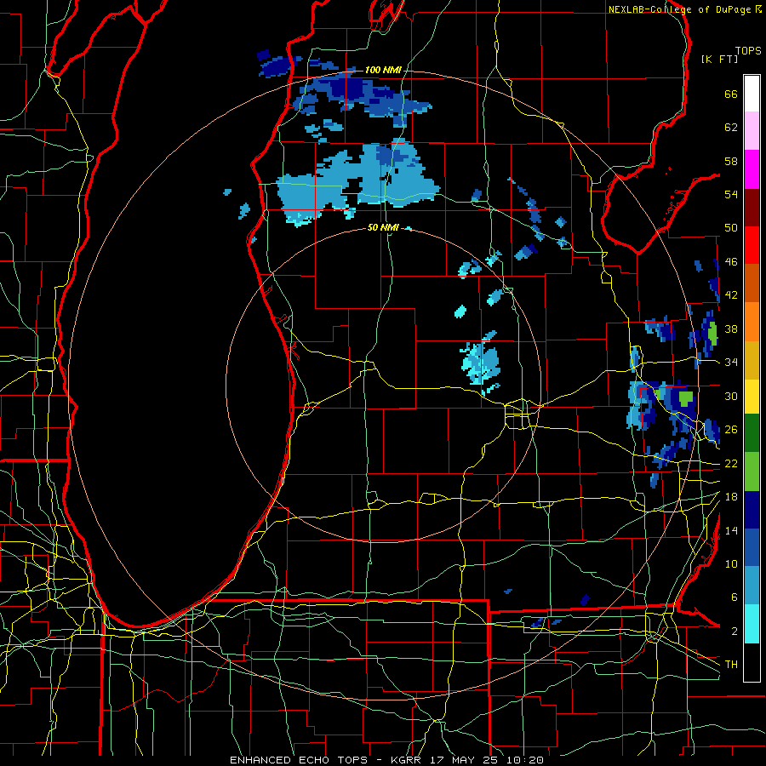Screen dimensions: 766x766
Task: Select the dark red legend swatch
Action: tap(752, 208)
